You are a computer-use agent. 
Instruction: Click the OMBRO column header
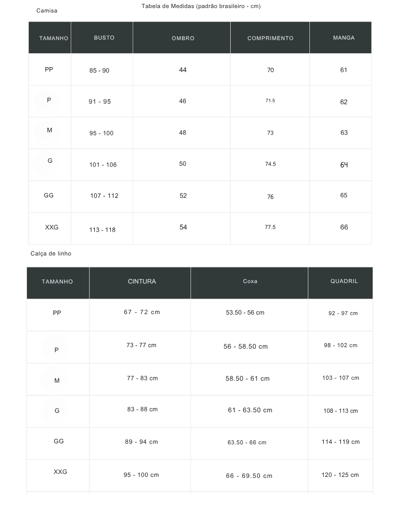coord(183,38)
